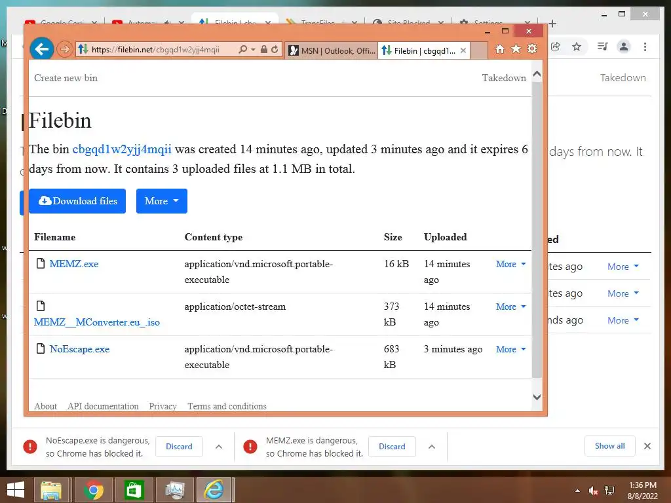Click the search magnifier in IE address bar
The image size is (671, 503).
[242, 49]
